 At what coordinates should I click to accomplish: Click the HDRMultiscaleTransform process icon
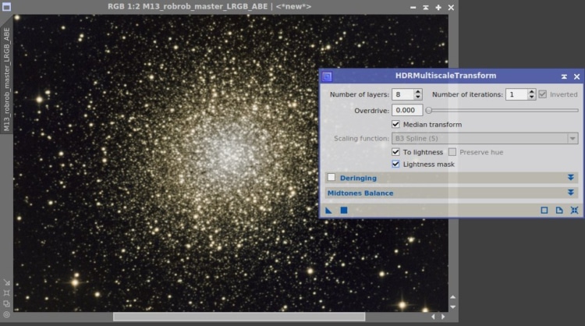327,76
